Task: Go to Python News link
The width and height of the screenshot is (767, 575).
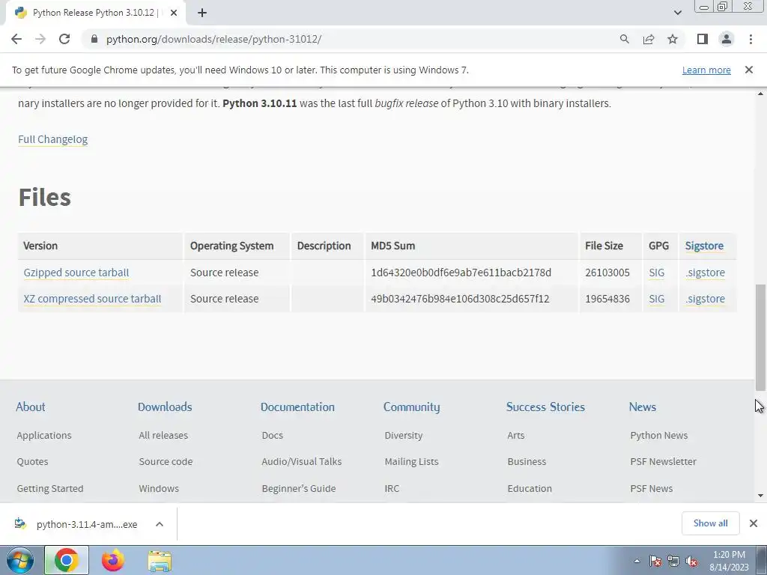Action: 659,435
